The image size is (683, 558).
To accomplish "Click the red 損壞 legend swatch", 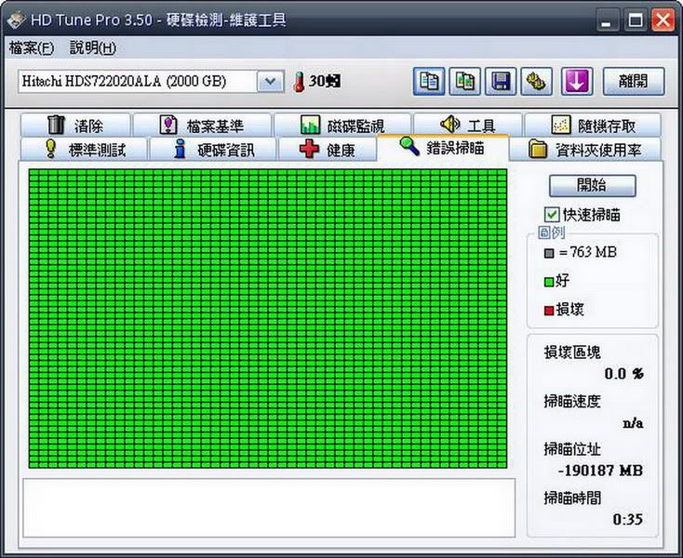I will click(x=549, y=310).
